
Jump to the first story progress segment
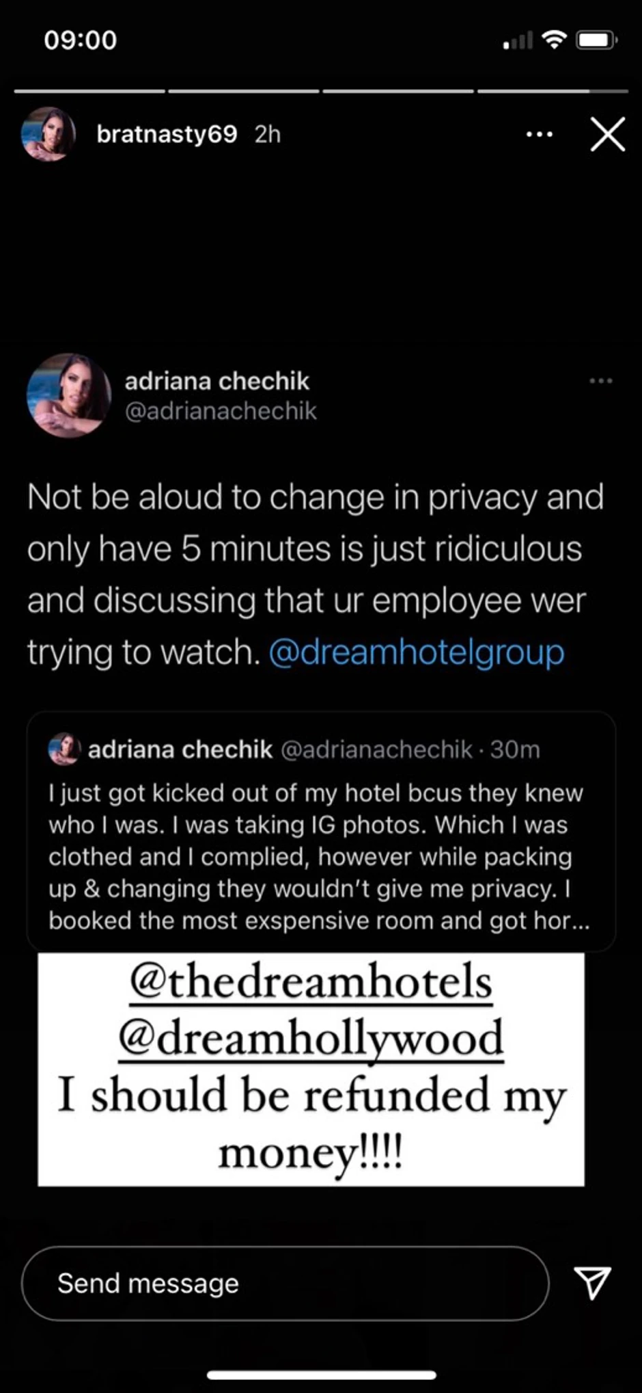[x=89, y=90]
